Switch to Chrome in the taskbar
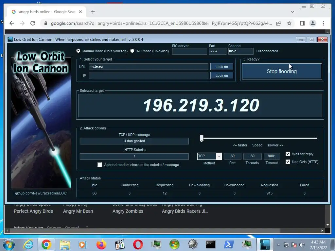Image resolution: width=335 pixels, height=251 pixels. 46,244
